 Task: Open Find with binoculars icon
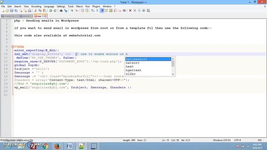(61, 11)
